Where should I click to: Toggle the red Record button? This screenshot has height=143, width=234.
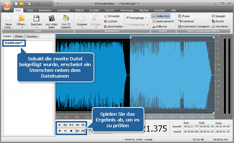click(71, 131)
